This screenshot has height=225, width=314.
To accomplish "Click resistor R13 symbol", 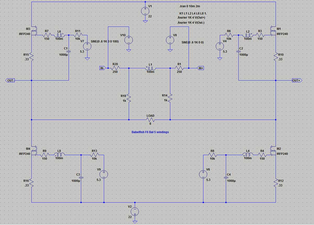I will [x=94, y=155].
